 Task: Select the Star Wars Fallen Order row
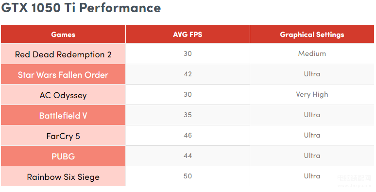[188, 74]
